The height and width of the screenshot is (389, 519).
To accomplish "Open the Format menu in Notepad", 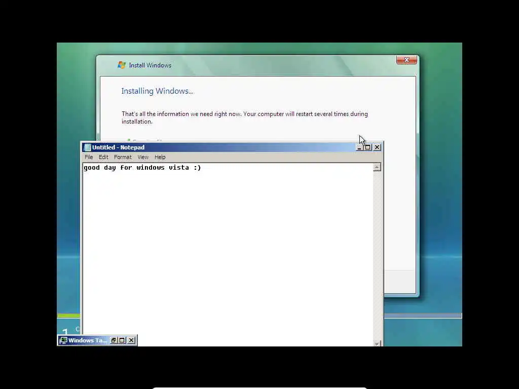I will (x=123, y=157).
